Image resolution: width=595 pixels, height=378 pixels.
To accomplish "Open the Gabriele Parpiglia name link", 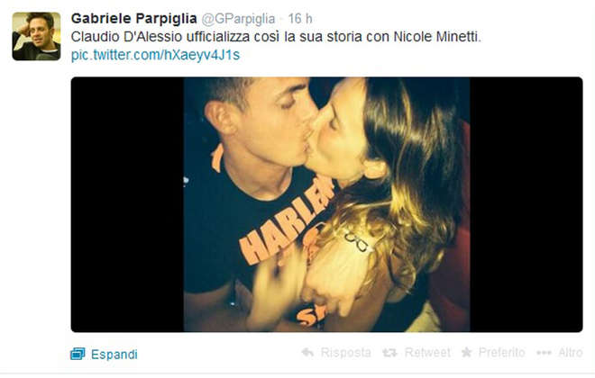I will 134,19.
